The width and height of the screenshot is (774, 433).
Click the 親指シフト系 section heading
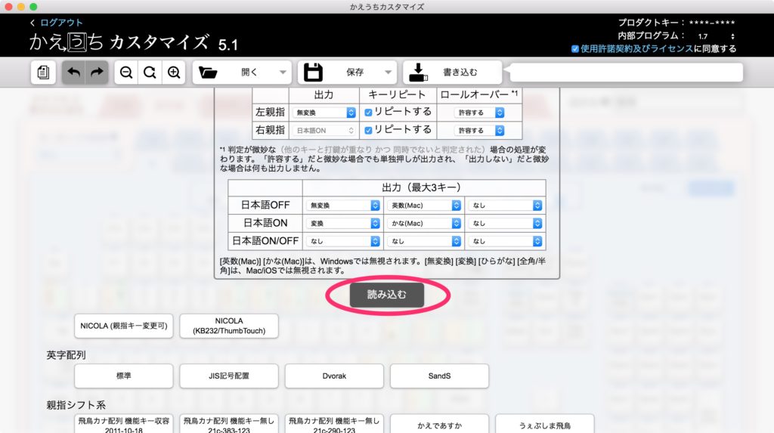click(x=76, y=405)
